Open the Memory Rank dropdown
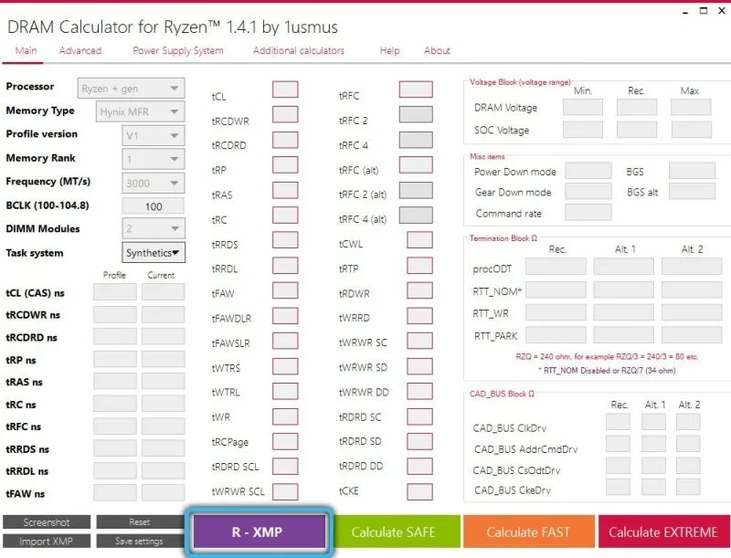731x558 pixels. 154,159
